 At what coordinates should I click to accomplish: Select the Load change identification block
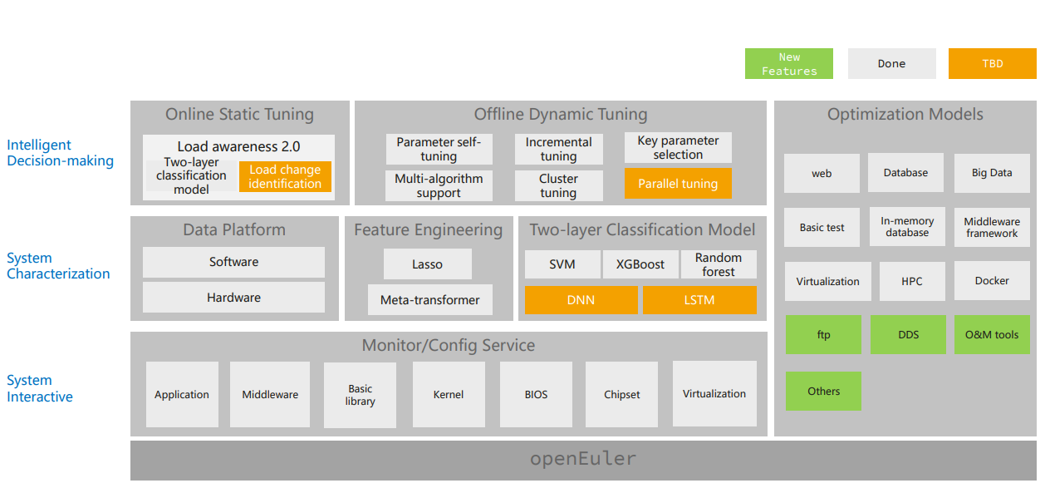285,177
